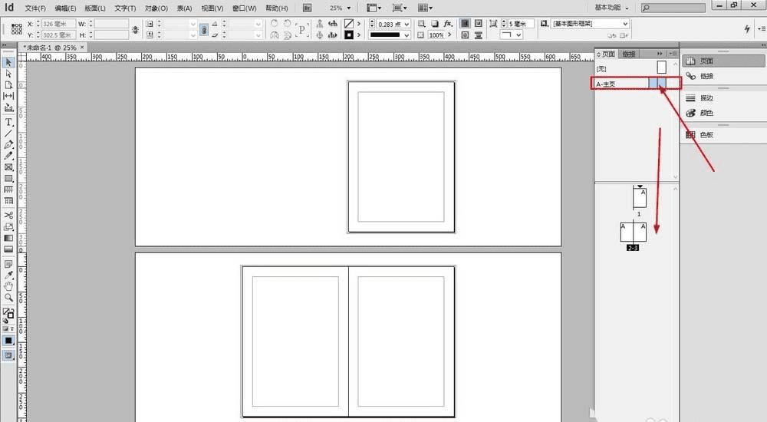
Task: Click the flip vertical icon
Action: (x=288, y=35)
